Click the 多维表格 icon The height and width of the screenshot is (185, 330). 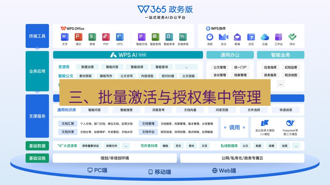pos(183,37)
